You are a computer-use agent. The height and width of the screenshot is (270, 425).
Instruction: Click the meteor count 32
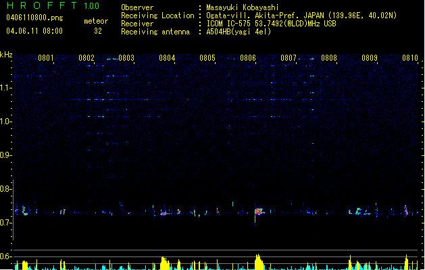(98, 31)
